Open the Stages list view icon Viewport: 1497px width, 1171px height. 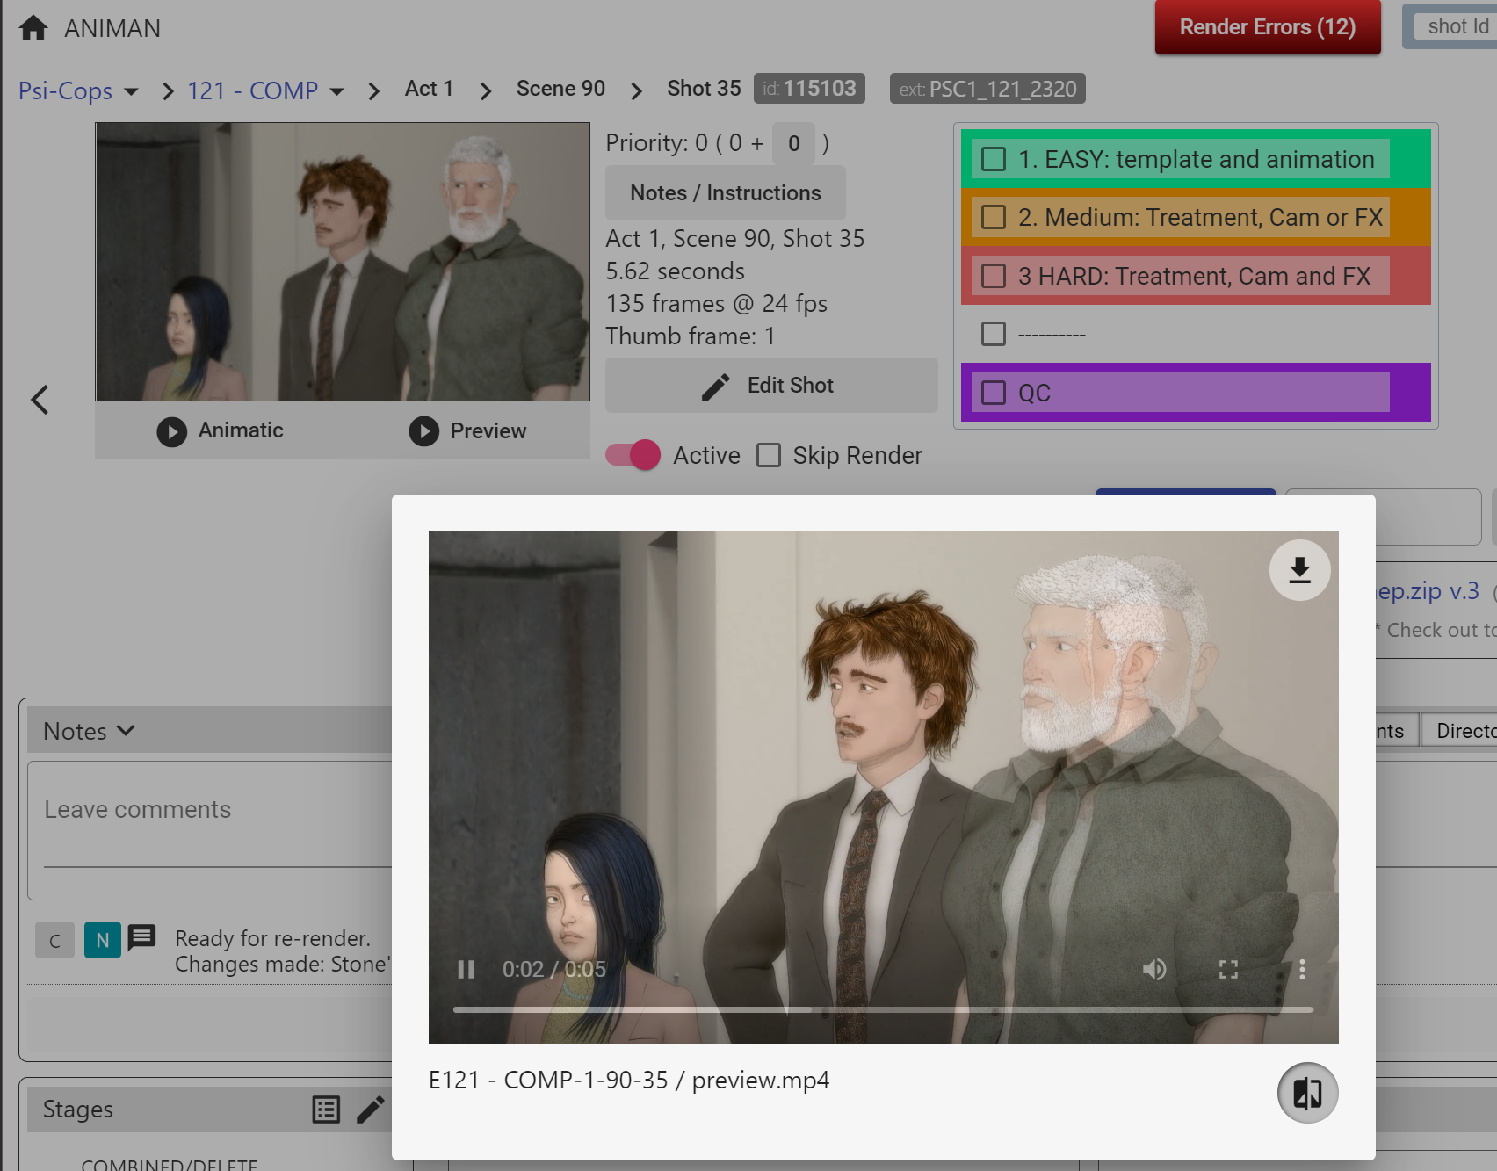326,1110
